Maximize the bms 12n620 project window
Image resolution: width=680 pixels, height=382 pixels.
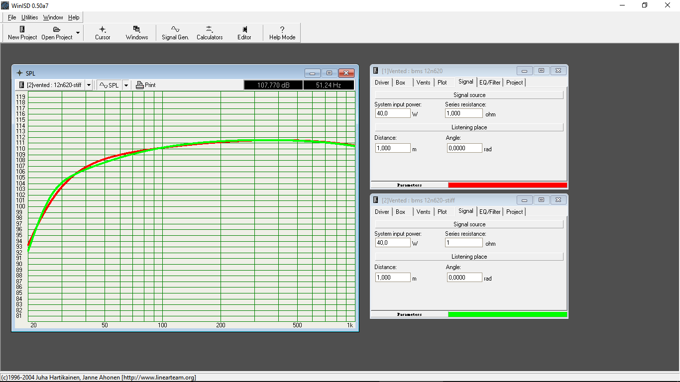(x=542, y=71)
